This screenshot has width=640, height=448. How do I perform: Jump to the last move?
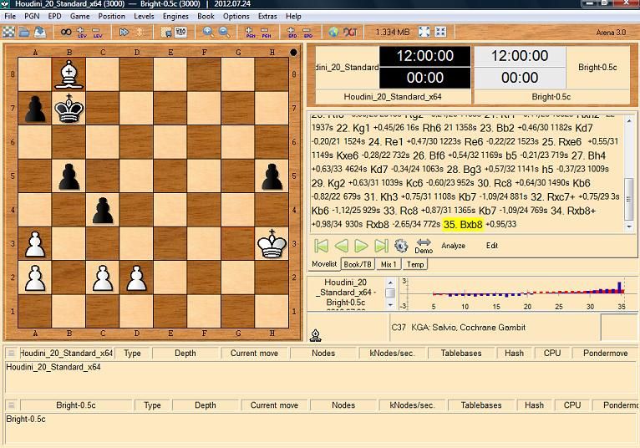(381, 246)
